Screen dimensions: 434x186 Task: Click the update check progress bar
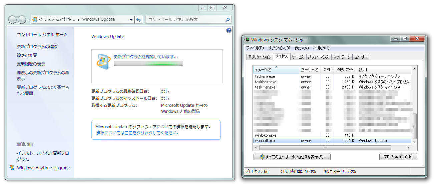point(148,63)
